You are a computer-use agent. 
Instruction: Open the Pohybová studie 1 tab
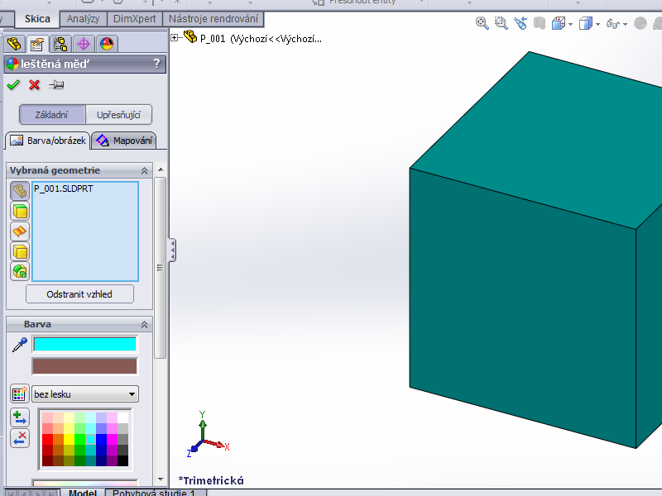(x=154, y=492)
